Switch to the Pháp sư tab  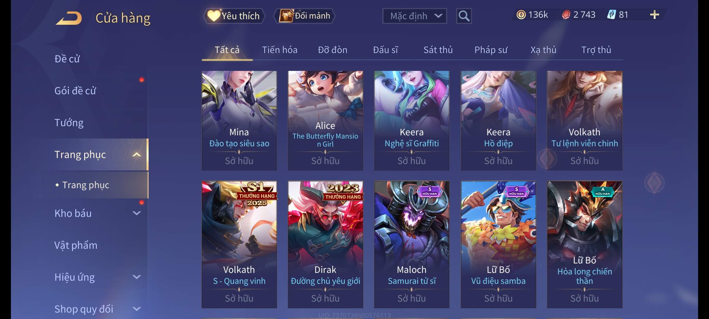click(x=491, y=50)
